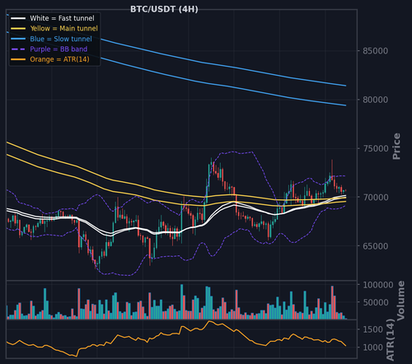This screenshot has height=364, width=412.
Task: Click the 80000 price axis label
Action: [375, 100]
